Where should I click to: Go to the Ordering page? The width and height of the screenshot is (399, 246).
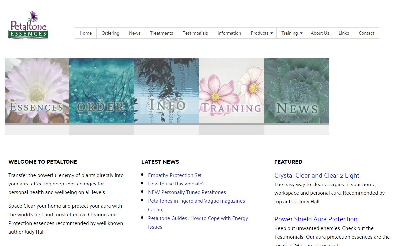pos(110,33)
